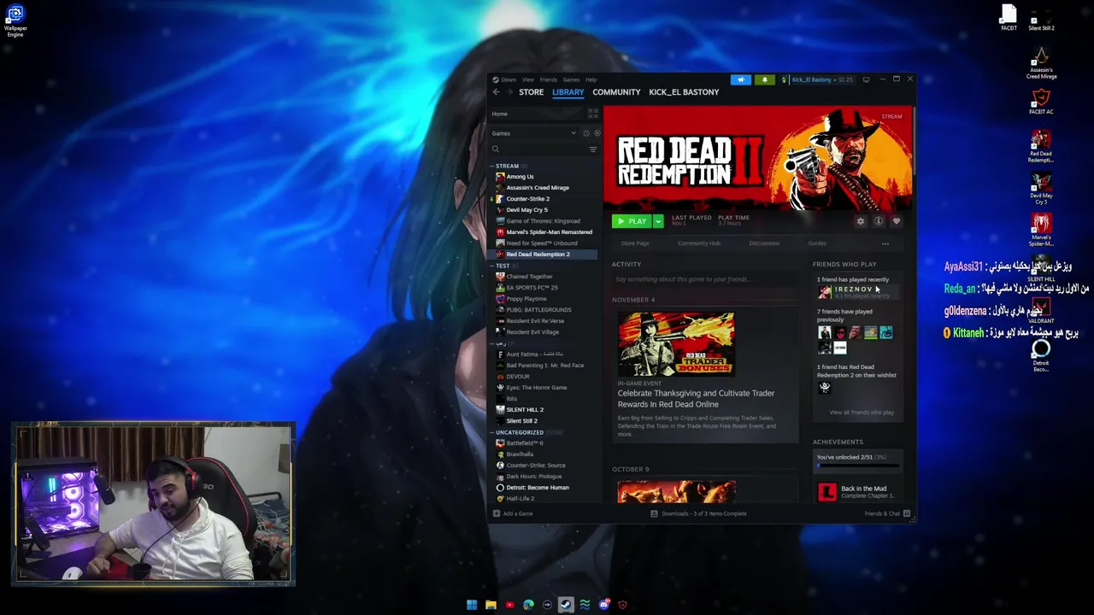Expand the Games filter dropdown
The image size is (1094, 615).
[534, 133]
